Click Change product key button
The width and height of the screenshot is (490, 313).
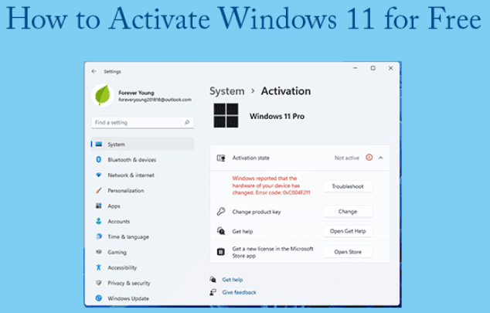(347, 211)
